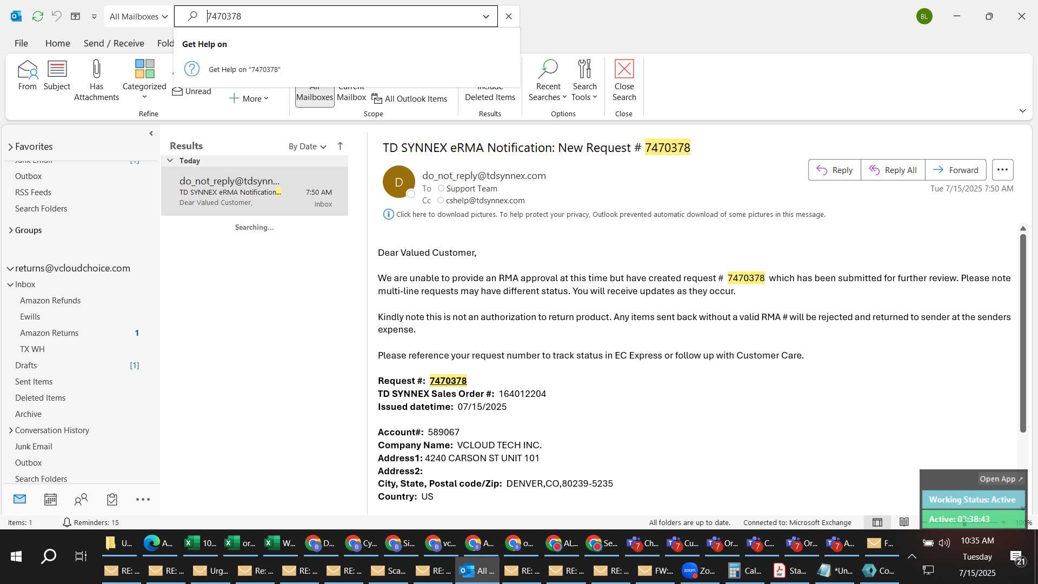
Task: Reverse the sort order arrow in Results
Action: point(340,146)
